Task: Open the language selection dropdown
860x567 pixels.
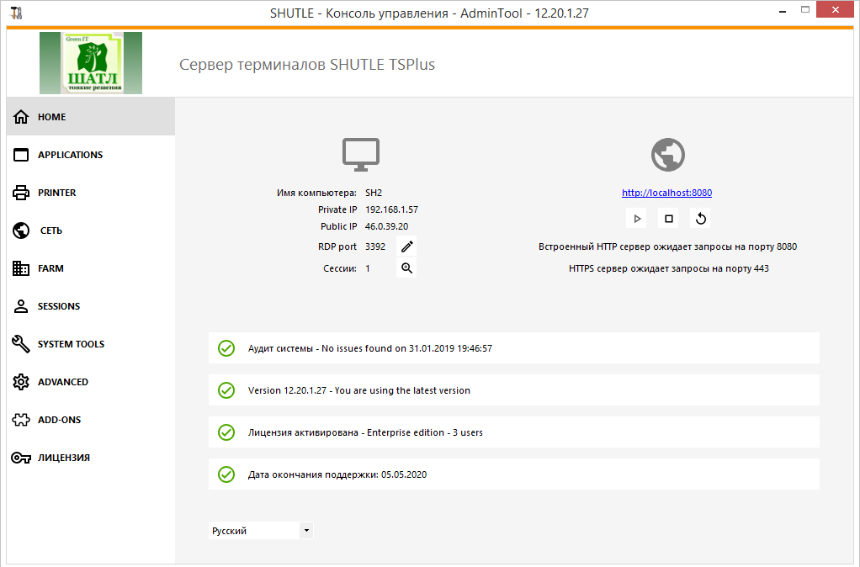Action: [x=307, y=530]
